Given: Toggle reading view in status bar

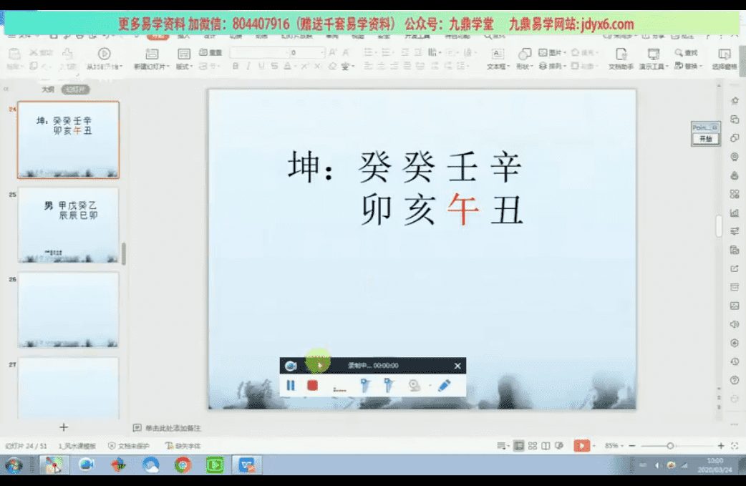Looking at the screenshot, I should tap(546, 446).
